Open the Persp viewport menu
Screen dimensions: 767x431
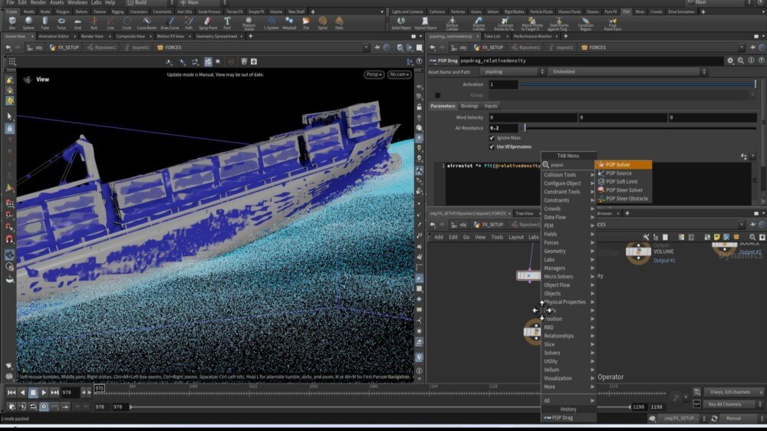374,74
